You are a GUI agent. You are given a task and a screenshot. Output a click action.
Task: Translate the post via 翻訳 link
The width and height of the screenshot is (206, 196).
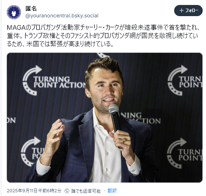[112, 191]
